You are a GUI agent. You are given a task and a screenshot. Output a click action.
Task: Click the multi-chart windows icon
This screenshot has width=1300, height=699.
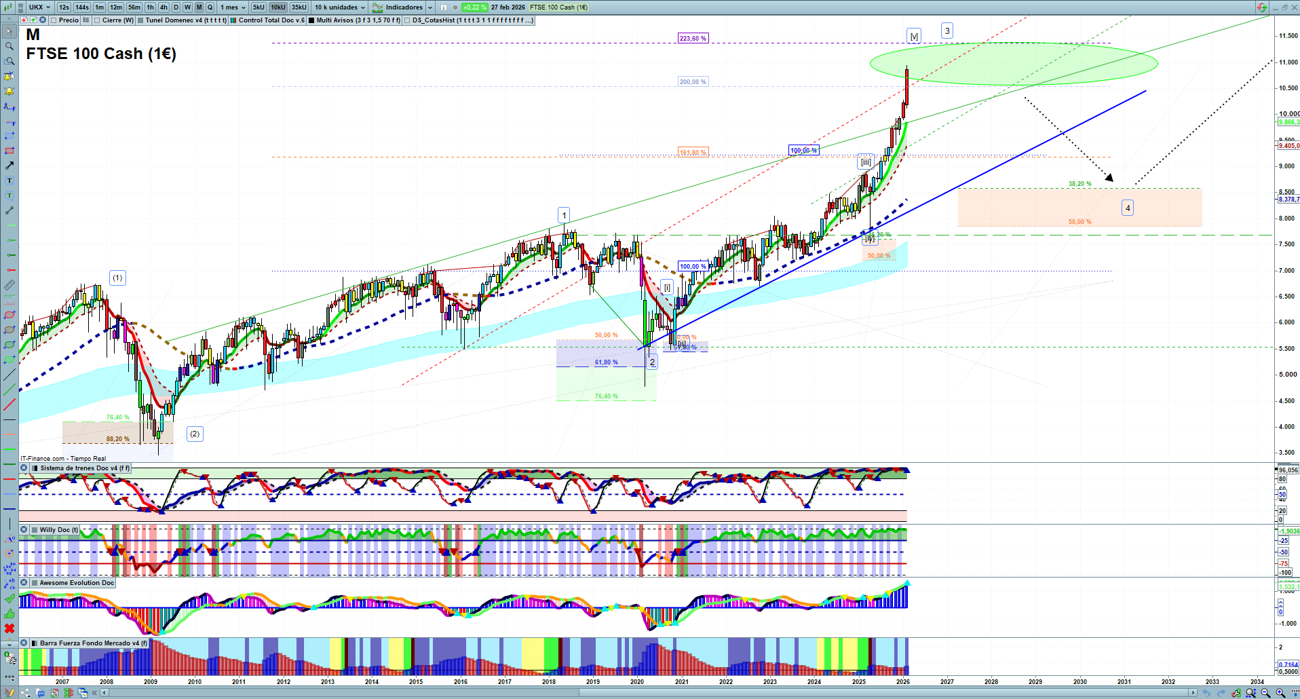(x=83, y=693)
